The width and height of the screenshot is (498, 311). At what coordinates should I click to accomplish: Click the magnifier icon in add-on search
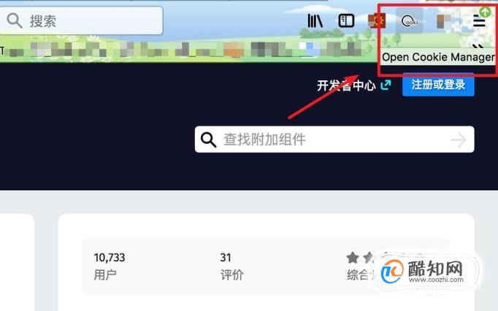coord(208,139)
